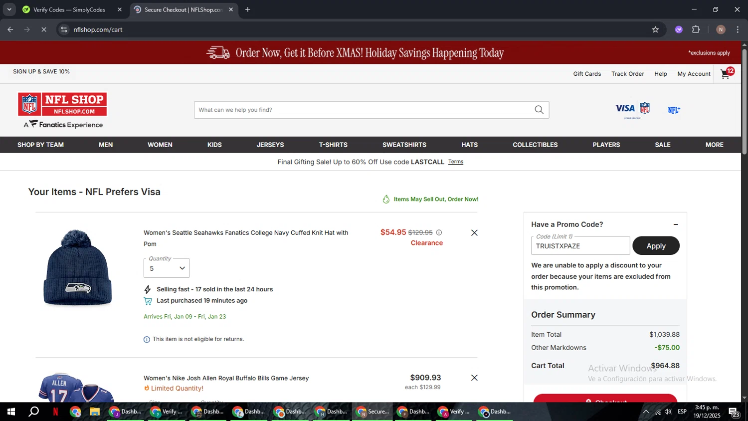Open the Chrome profile avatar N
The height and width of the screenshot is (421, 748).
point(721,29)
